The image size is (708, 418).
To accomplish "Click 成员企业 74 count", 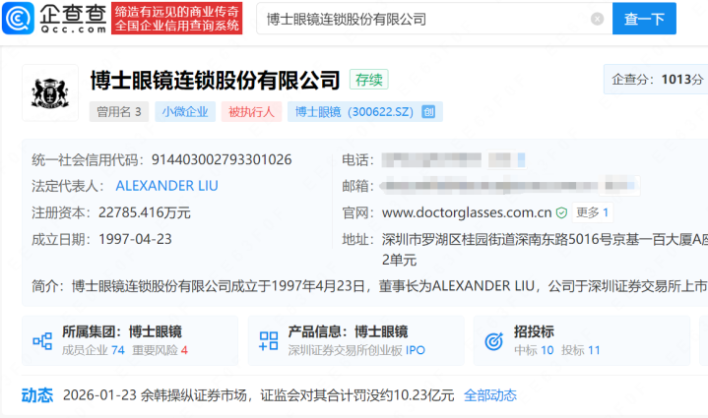I will (x=93, y=350).
